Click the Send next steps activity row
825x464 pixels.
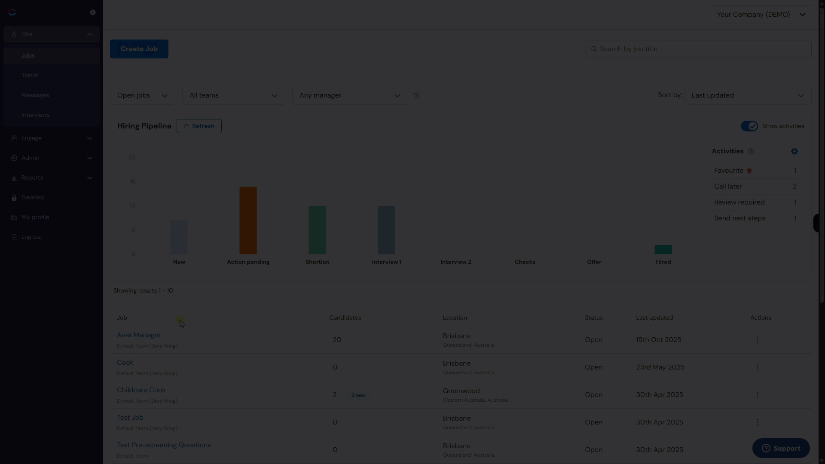(755, 218)
